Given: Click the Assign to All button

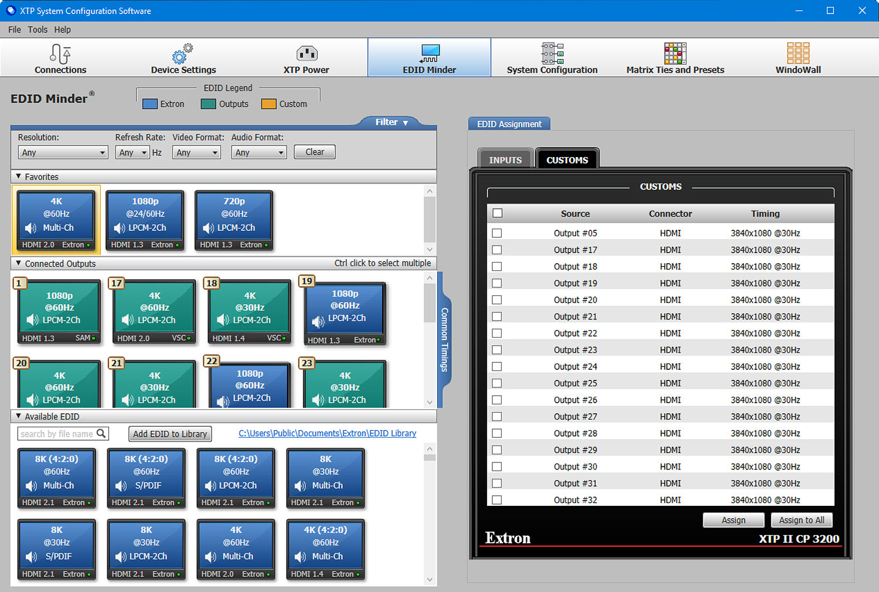Looking at the screenshot, I should [802, 520].
